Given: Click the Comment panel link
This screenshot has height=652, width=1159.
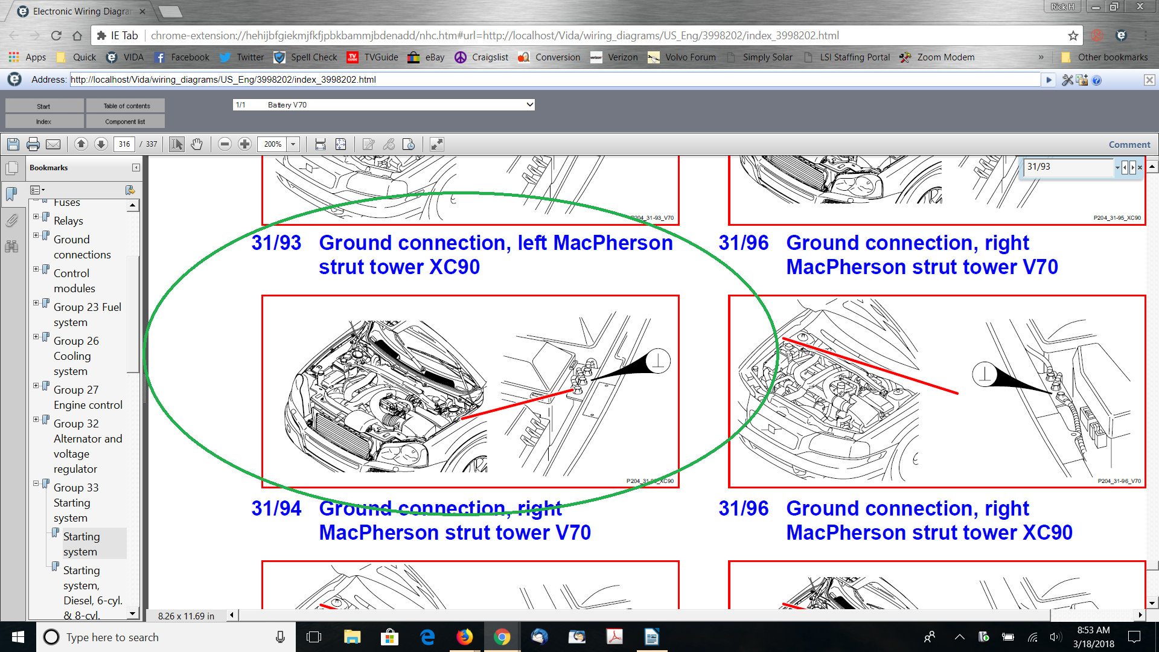Looking at the screenshot, I should (1129, 145).
